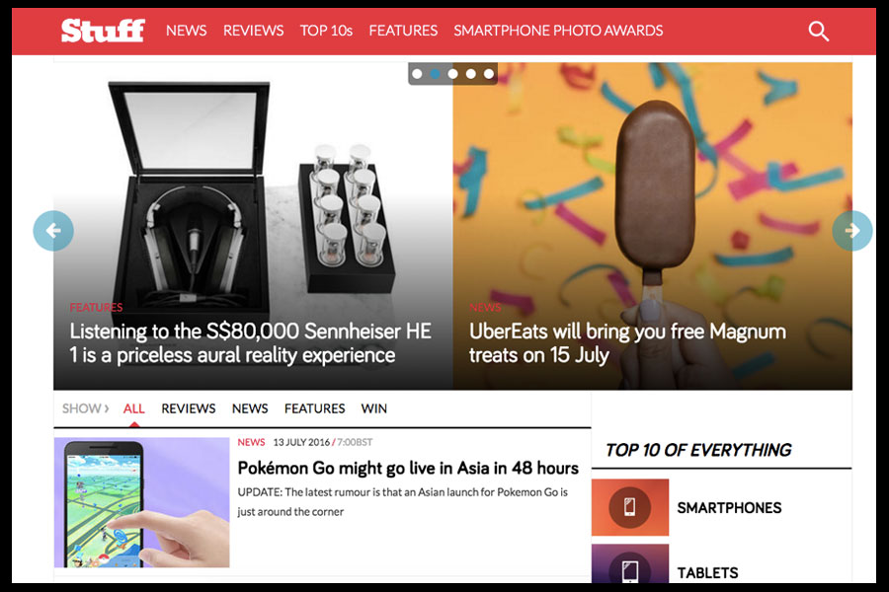Click the Stuff logo
The image size is (889, 592).
pos(103,31)
